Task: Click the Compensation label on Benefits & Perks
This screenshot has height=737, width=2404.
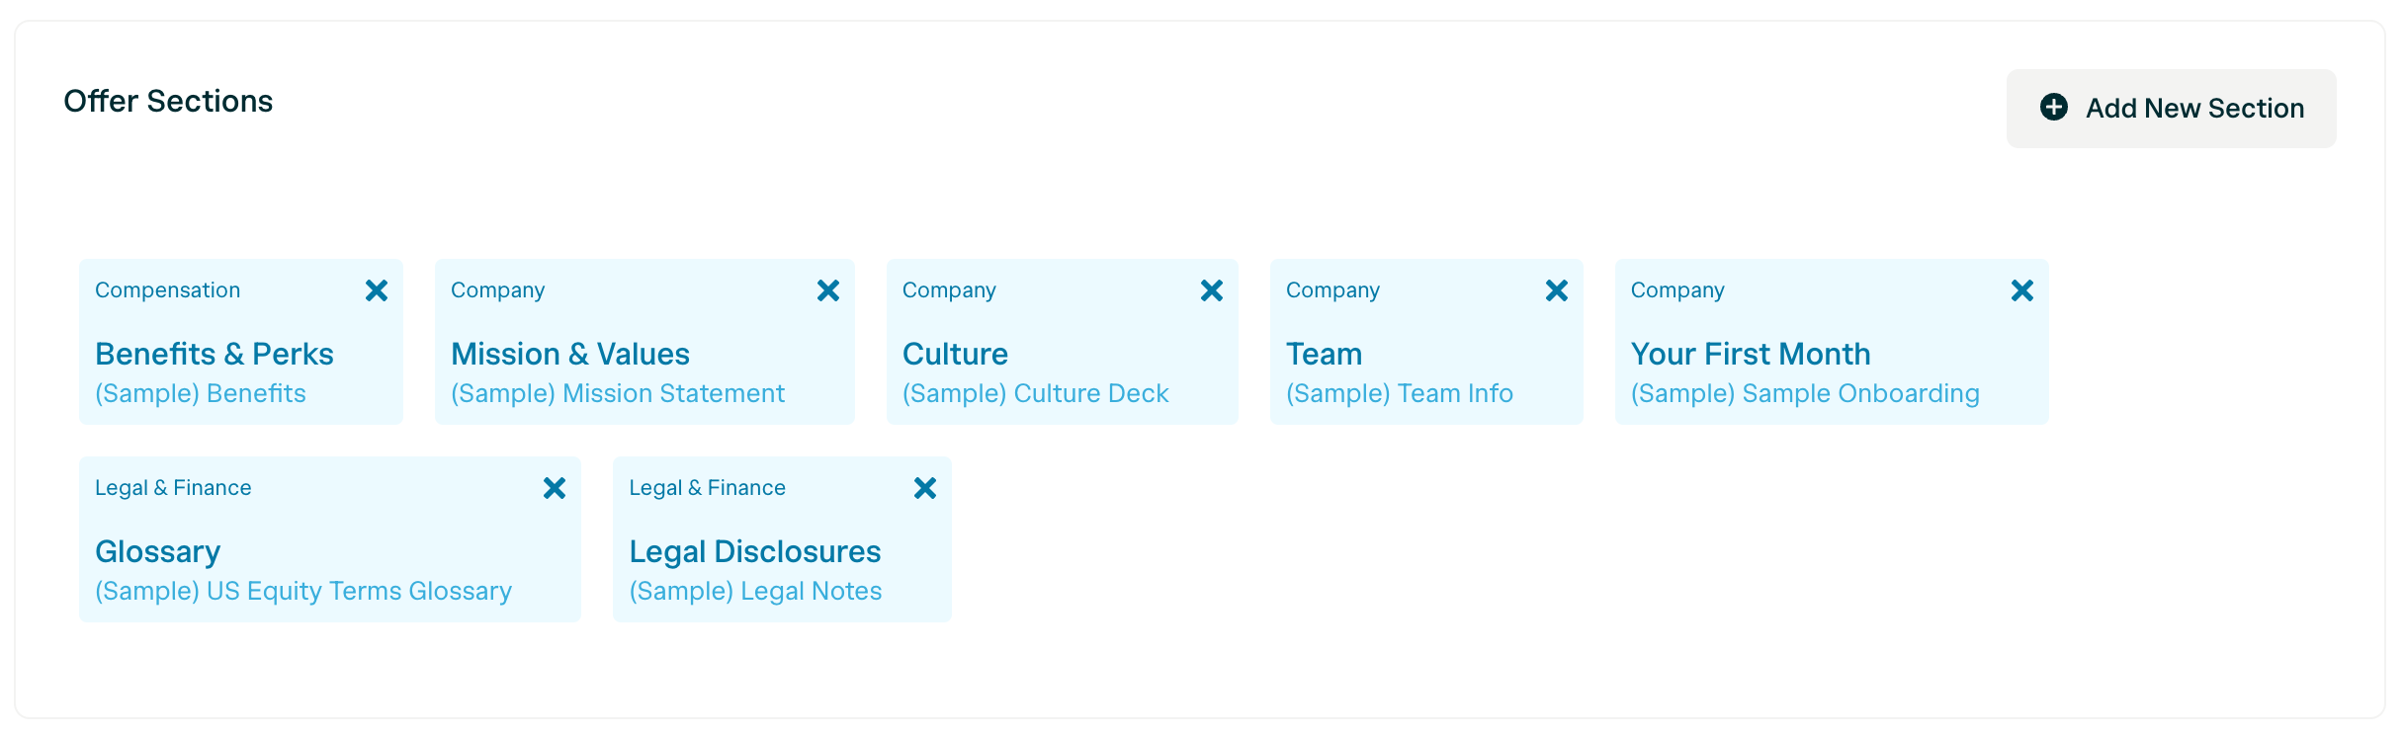Action: pyautogui.click(x=166, y=290)
